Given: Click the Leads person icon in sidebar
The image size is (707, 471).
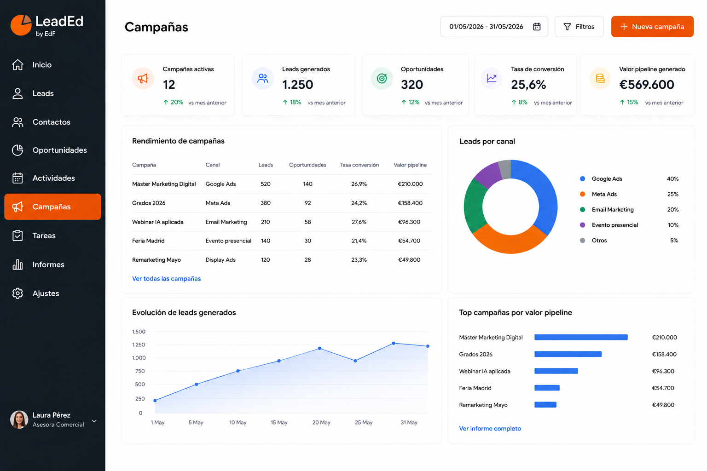Looking at the screenshot, I should coord(17,93).
